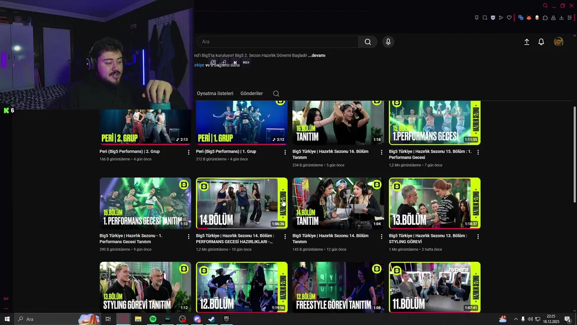Switch to the Gönderiler tab
This screenshot has width=577, height=325.
(252, 93)
